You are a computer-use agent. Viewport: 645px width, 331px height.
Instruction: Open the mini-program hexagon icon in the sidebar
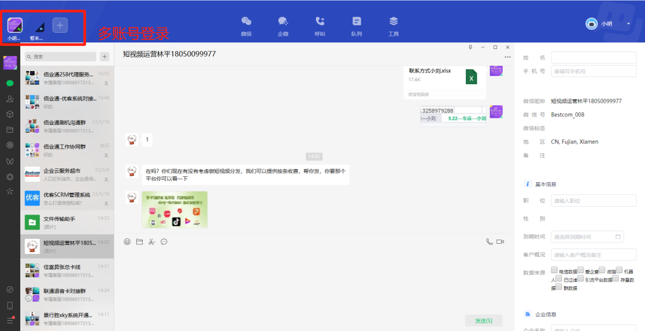(10, 177)
